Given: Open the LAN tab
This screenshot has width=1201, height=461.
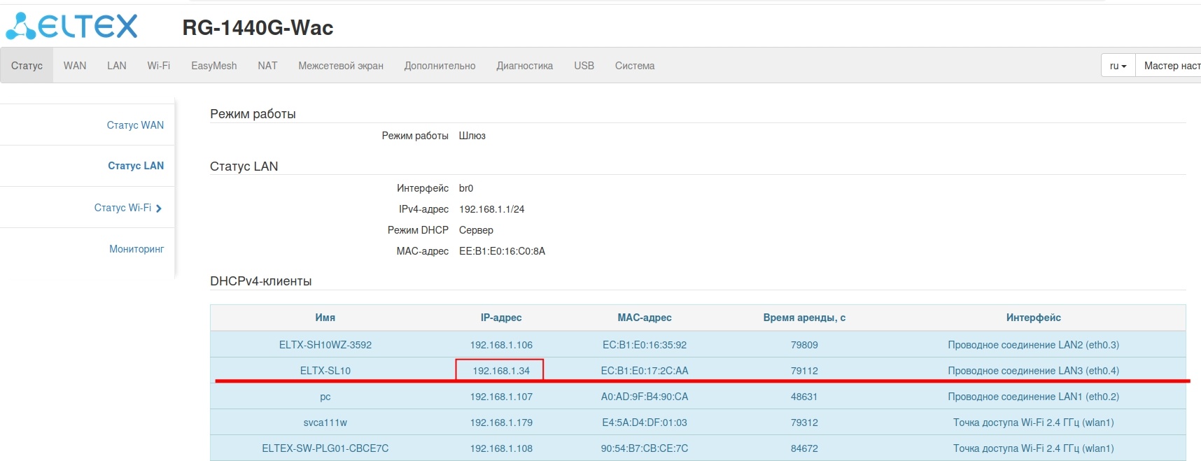Looking at the screenshot, I should point(117,66).
